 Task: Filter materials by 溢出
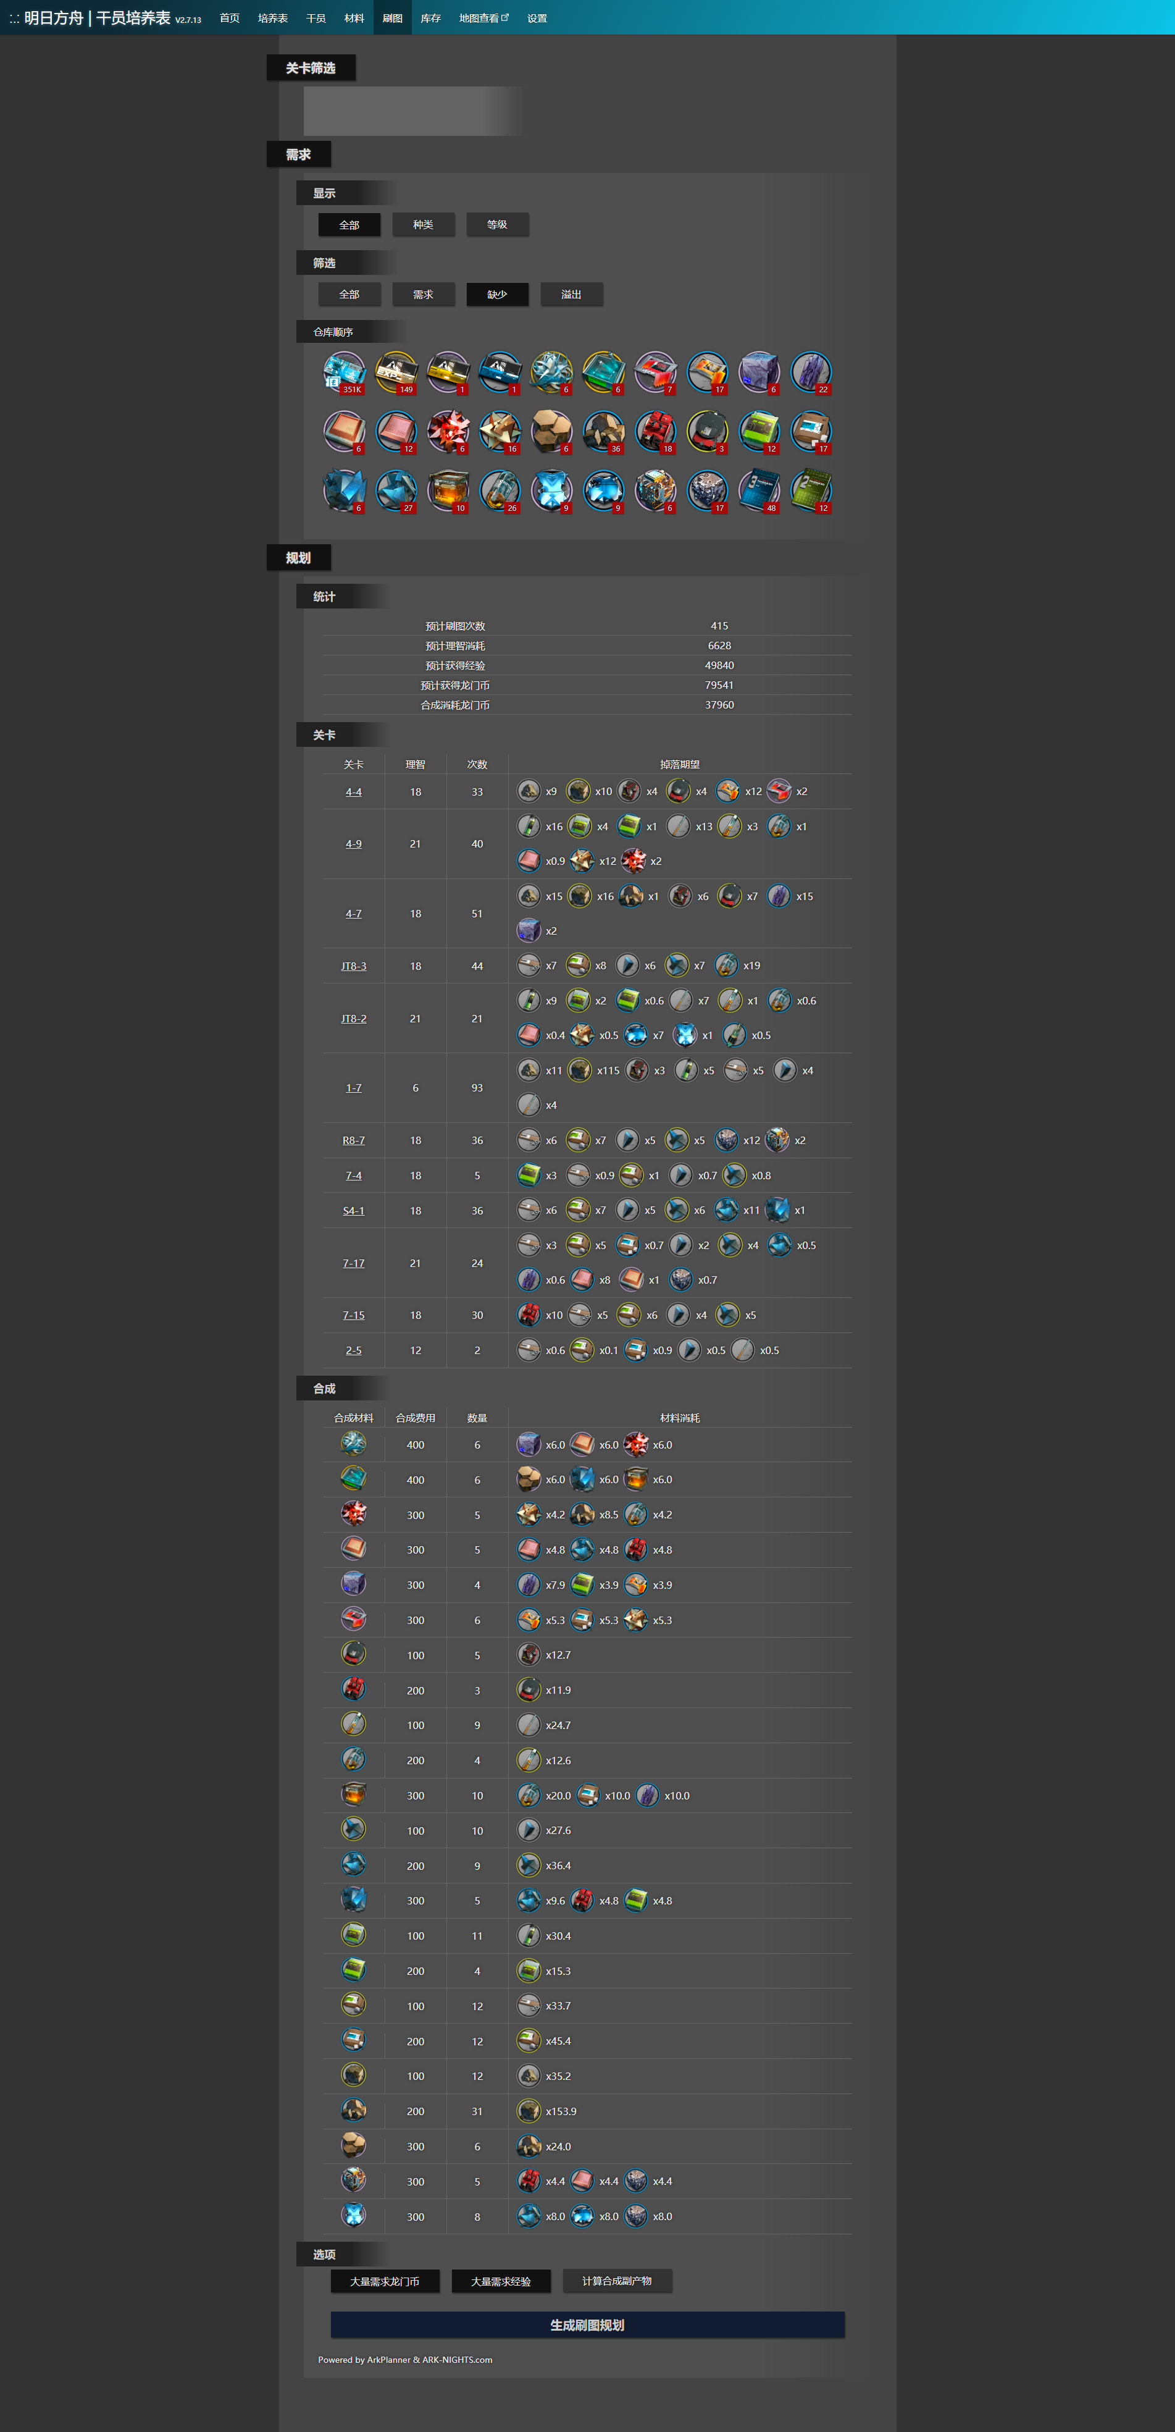[x=571, y=295]
